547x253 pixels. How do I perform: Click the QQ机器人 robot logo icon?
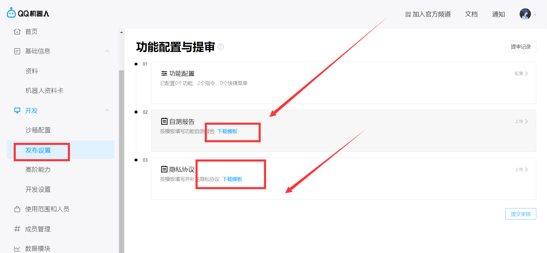click(x=11, y=13)
